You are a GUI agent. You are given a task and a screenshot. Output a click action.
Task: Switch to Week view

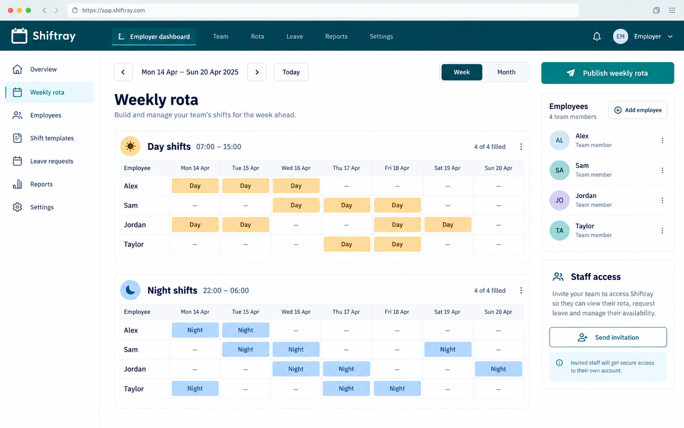461,72
